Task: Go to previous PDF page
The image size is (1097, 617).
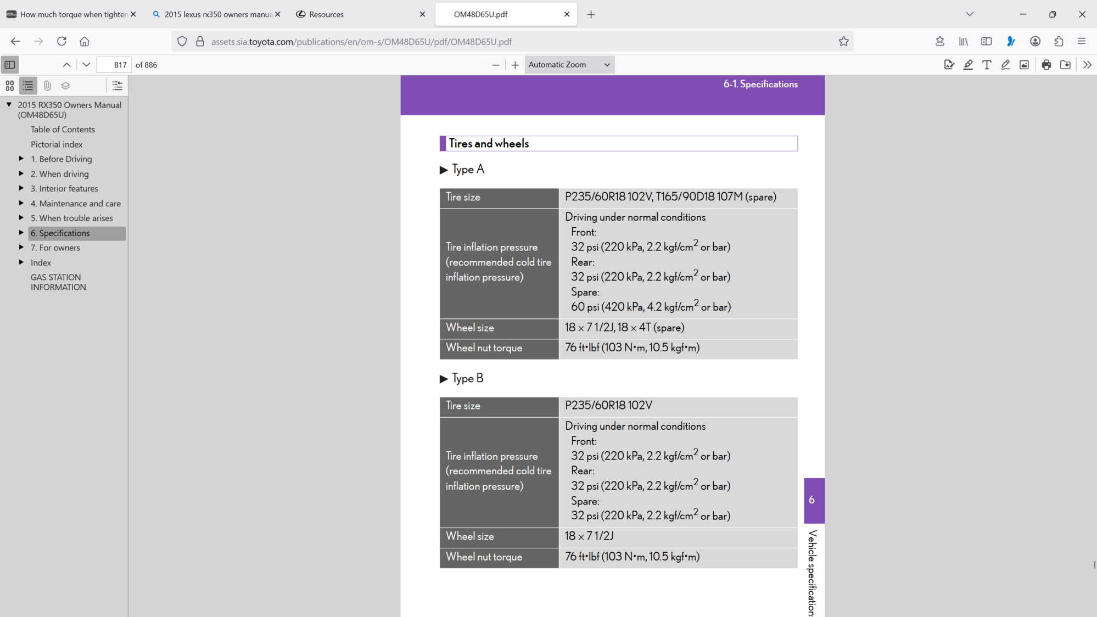Action: click(x=66, y=65)
